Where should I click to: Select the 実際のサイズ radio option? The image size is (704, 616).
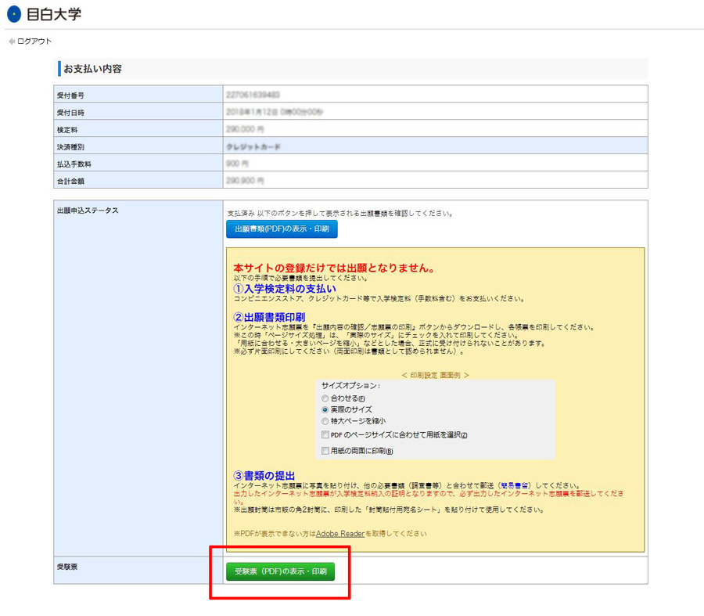click(325, 410)
